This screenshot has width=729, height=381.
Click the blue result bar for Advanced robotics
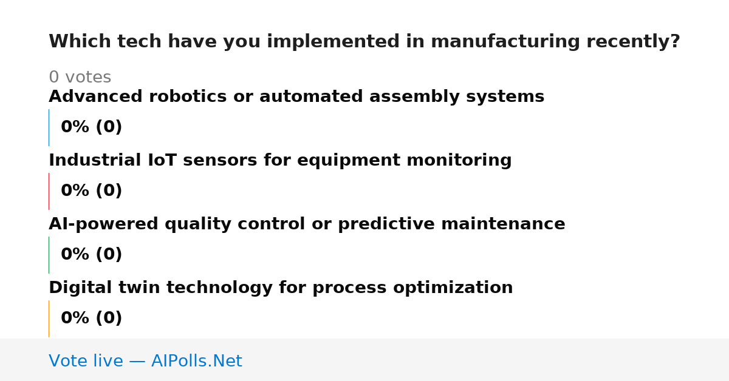[x=49, y=127]
